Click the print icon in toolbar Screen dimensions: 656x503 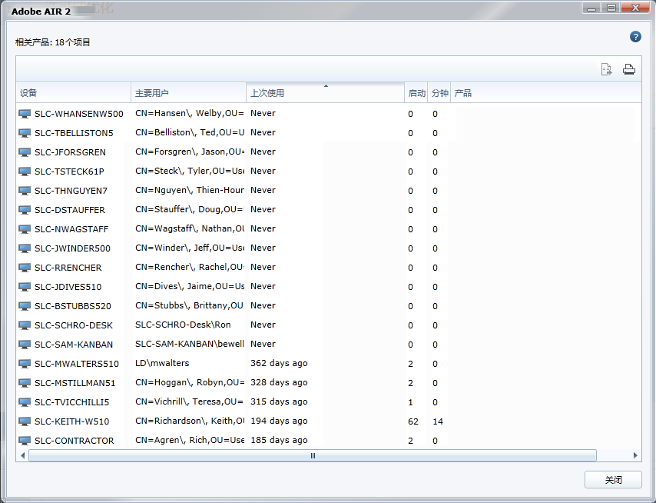point(628,70)
